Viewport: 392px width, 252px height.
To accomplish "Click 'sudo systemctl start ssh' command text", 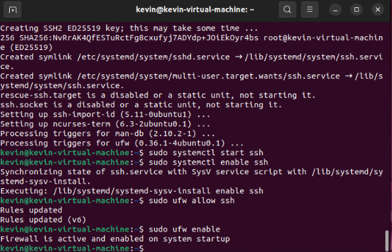I will click(x=206, y=153).
